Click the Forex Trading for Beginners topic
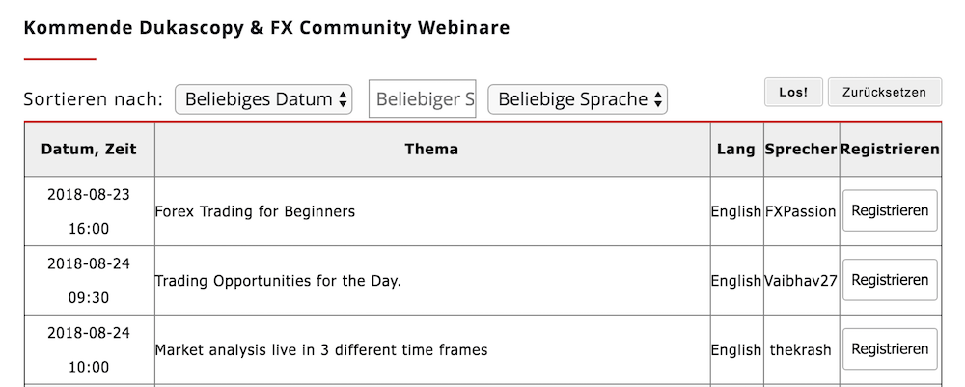Screen dimensions: 965x387 (255, 211)
